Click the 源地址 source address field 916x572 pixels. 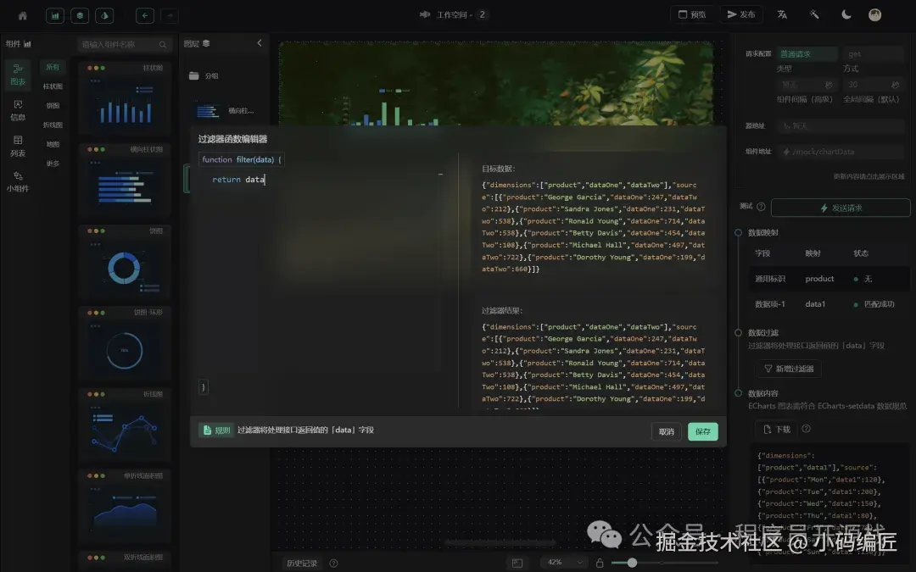[841, 125]
